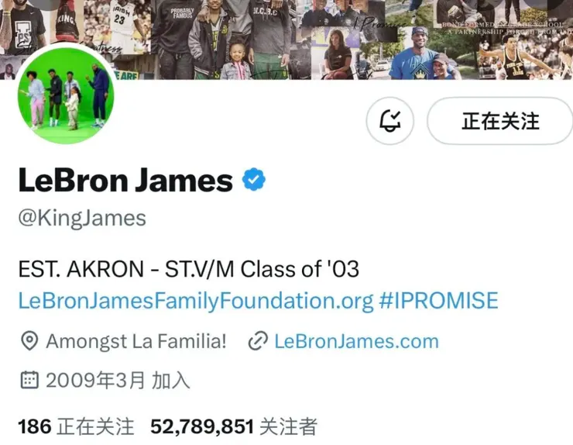Visit the LeBronJames.com website link
Image resolution: width=573 pixels, height=445 pixels.
point(356,341)
